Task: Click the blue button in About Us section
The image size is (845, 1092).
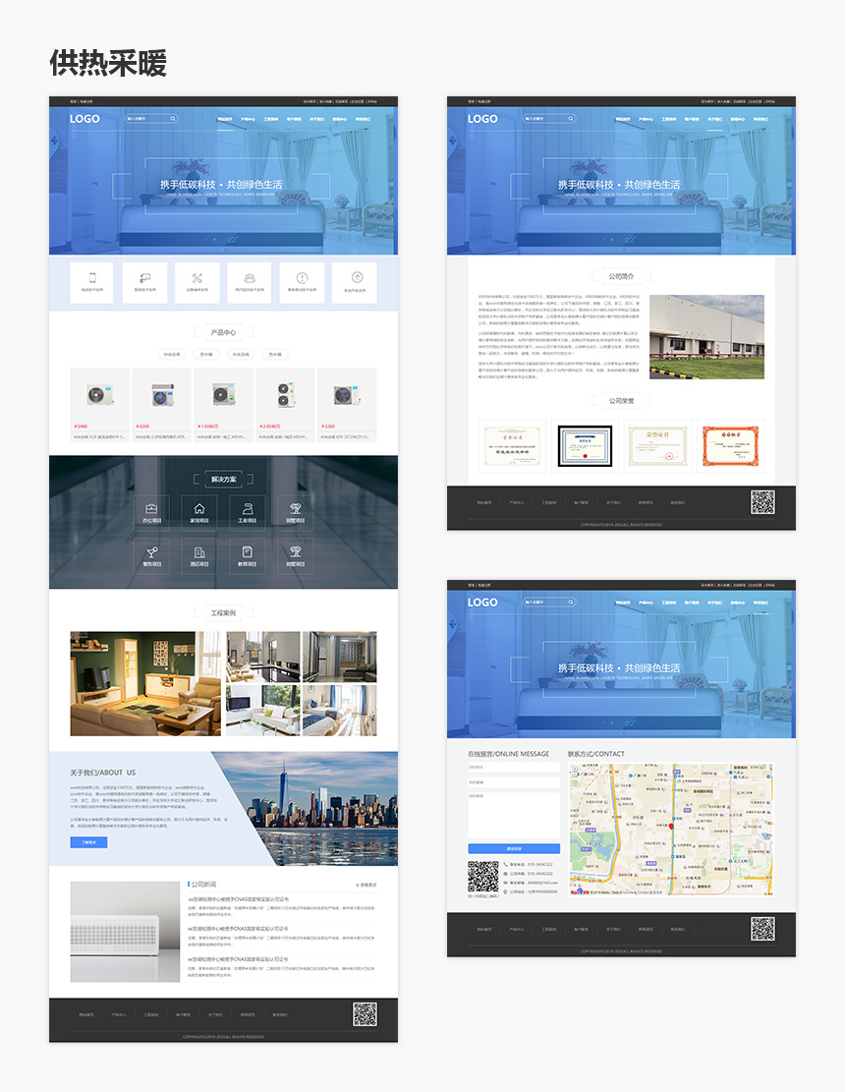Action: click(88, 842)
